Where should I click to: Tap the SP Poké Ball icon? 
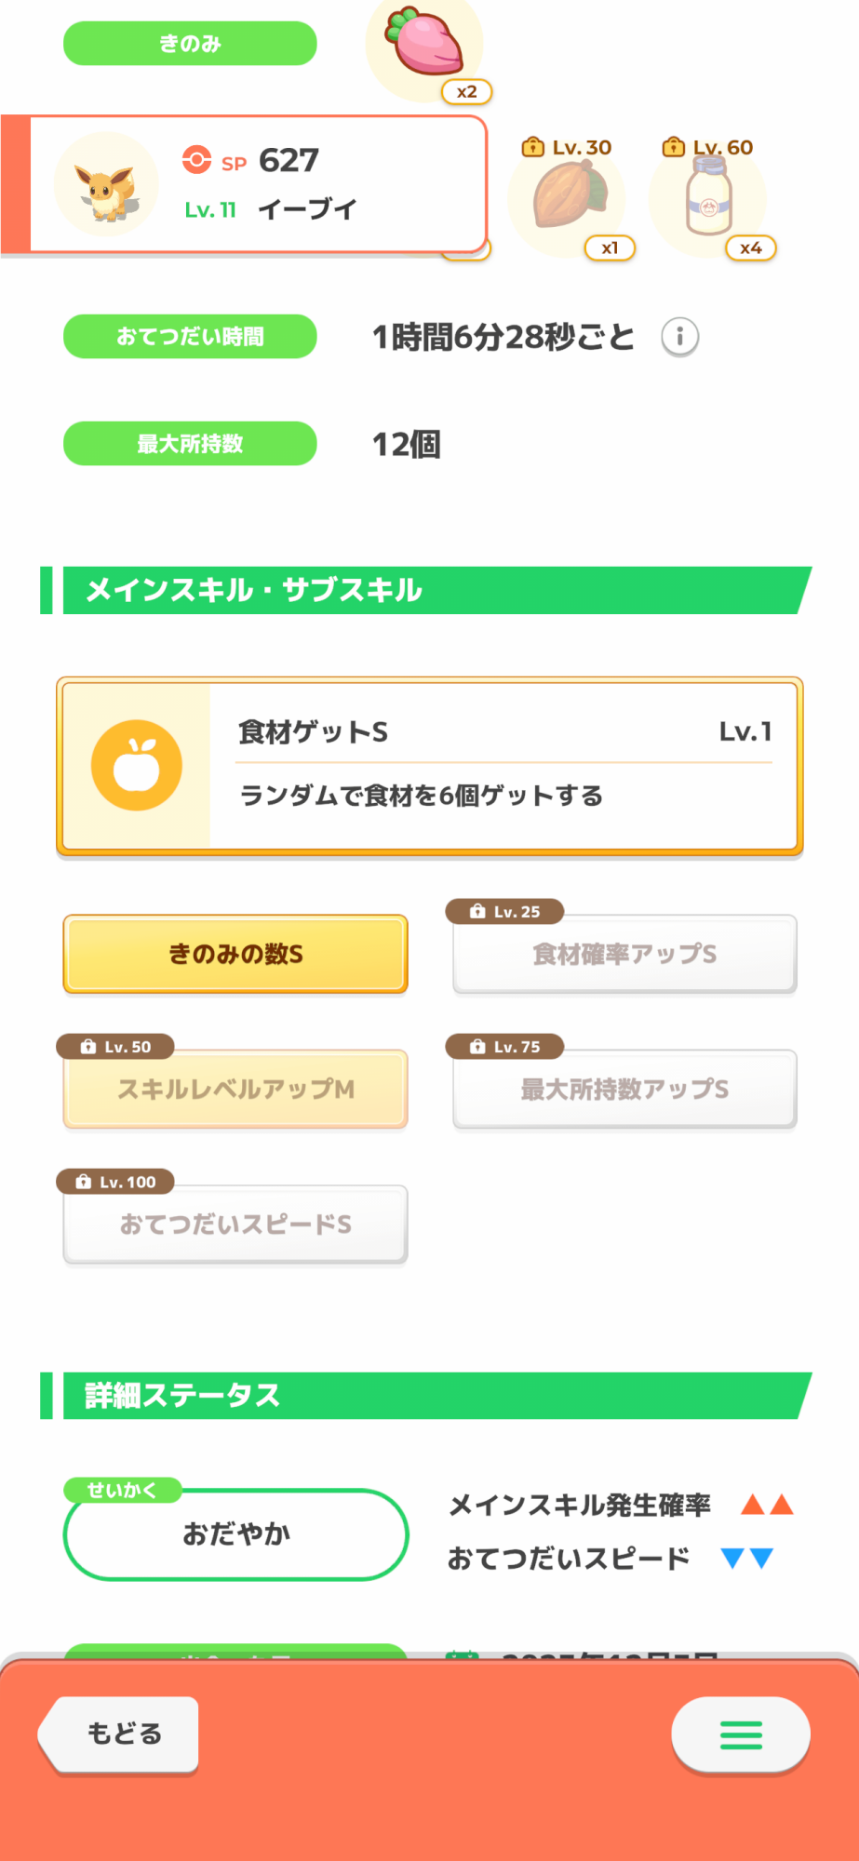(196, 160)
